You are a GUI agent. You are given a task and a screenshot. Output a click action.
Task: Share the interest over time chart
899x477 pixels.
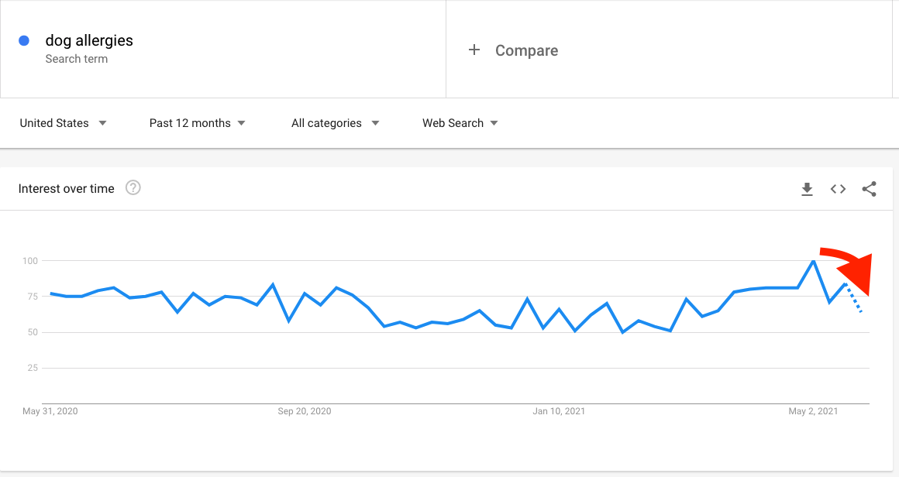coord(870,189)
